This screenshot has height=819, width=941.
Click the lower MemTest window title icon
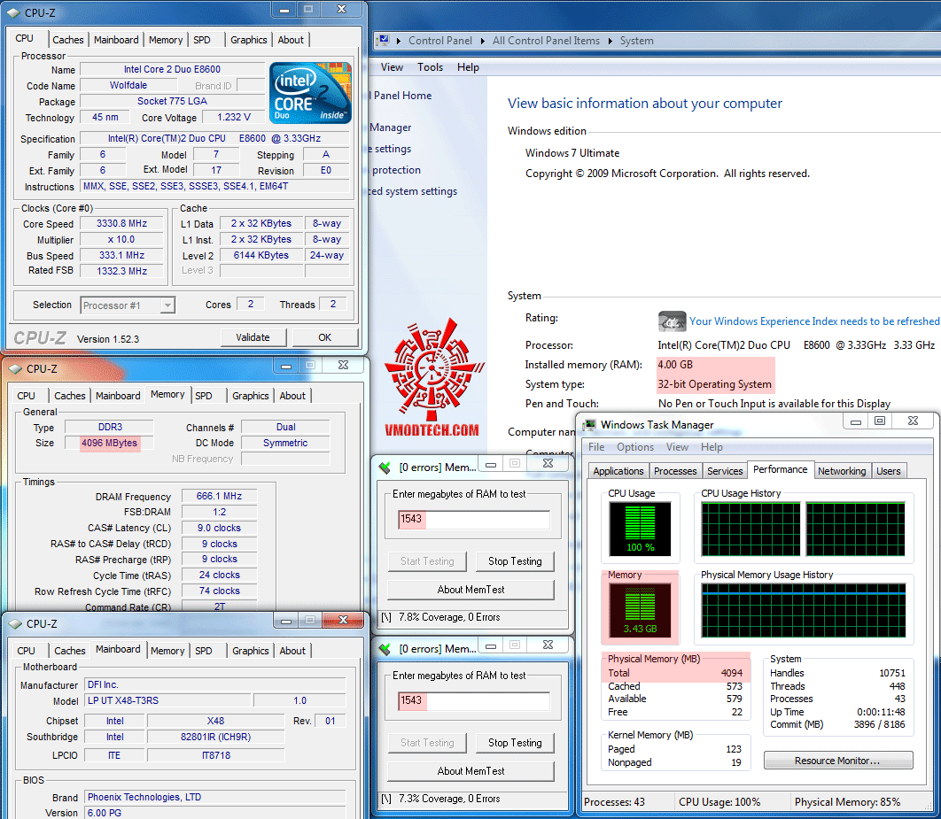[x=385, y=649]
